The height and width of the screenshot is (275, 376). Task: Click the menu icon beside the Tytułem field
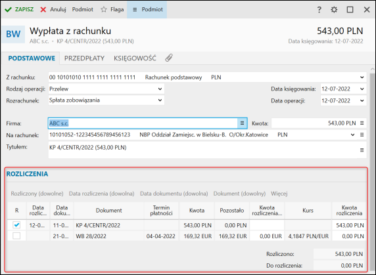click(362, 150)
